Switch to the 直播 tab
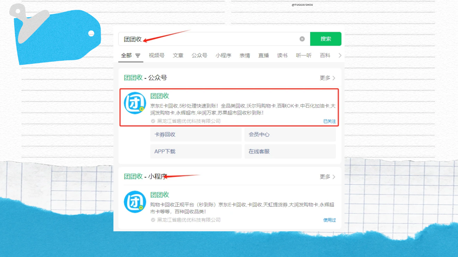 click(264, 56)
